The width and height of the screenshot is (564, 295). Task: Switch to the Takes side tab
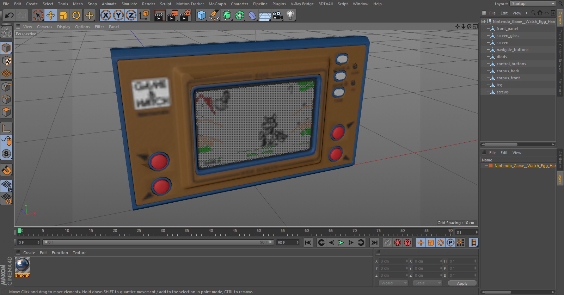coord(560,34)
